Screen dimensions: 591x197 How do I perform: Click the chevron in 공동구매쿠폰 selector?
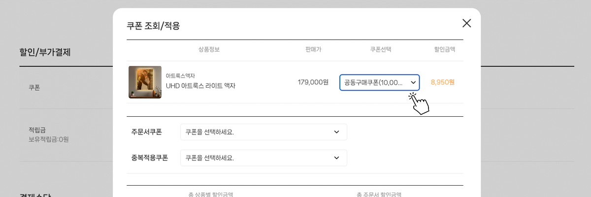tap(413, 82)
